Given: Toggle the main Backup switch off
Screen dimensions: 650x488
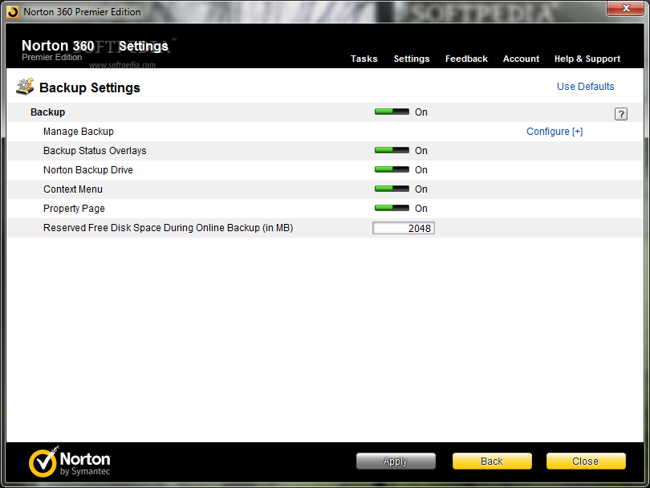Looking at the screenshot, I should [392, 112].
